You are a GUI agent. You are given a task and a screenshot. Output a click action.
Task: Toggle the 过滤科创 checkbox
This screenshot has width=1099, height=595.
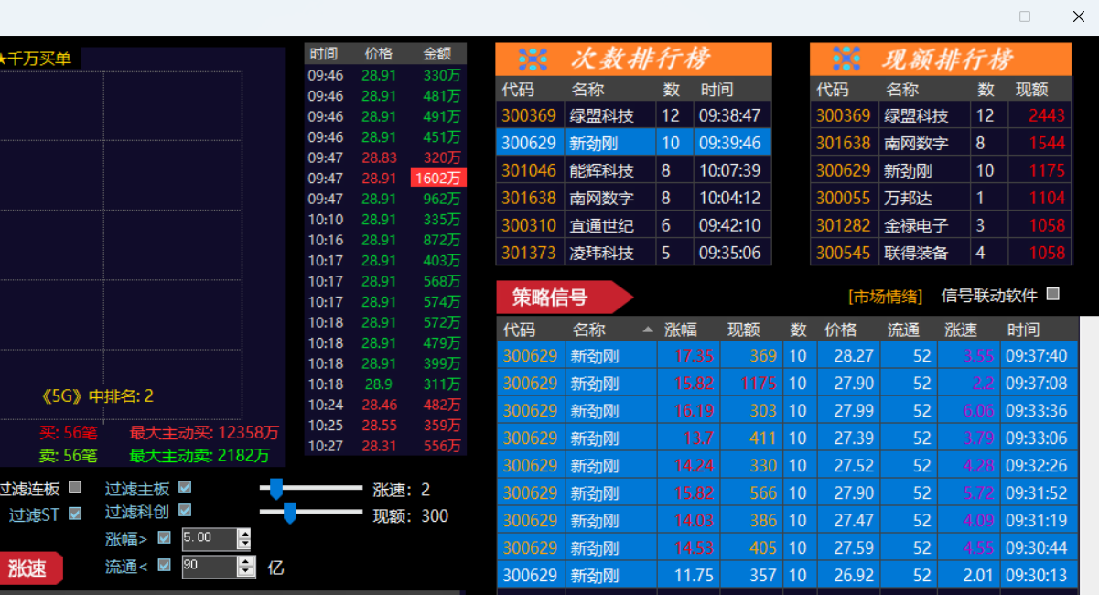point(186,514)
